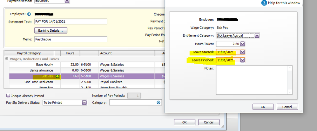Toggle the Cheque Already Printed checkbox
Image resolution: width=317 pixels, height=131 pixels.
[8, 96]
